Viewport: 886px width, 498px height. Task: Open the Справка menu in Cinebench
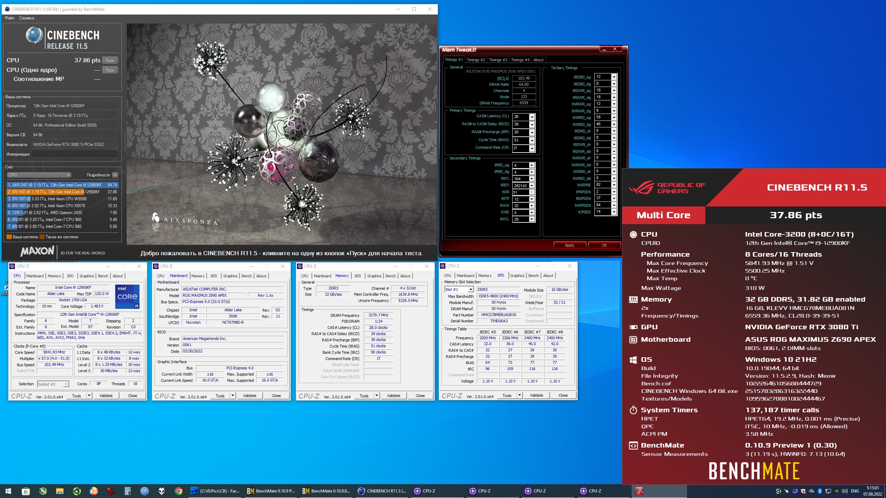coord(27,18)
